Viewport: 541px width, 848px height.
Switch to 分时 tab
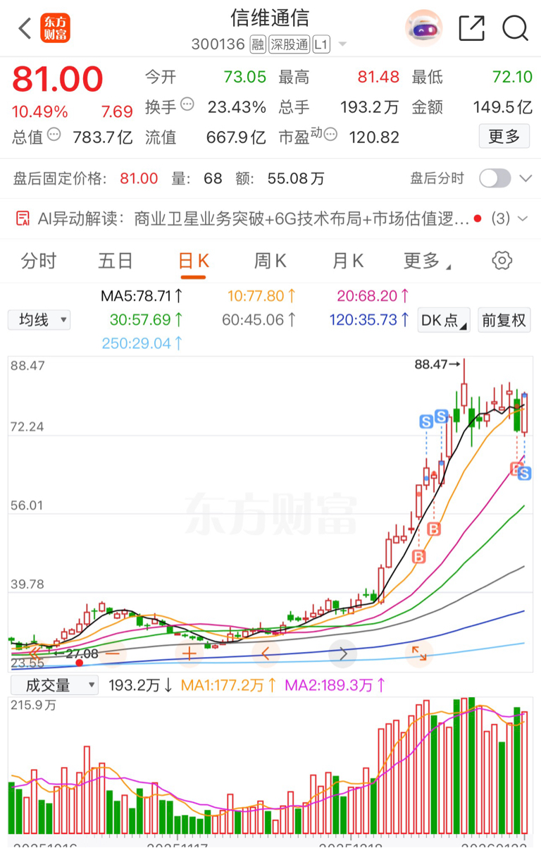[39, 261]
